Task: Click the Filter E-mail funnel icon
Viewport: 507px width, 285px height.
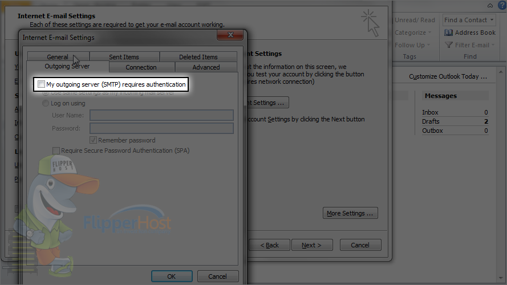Action: 448,45
